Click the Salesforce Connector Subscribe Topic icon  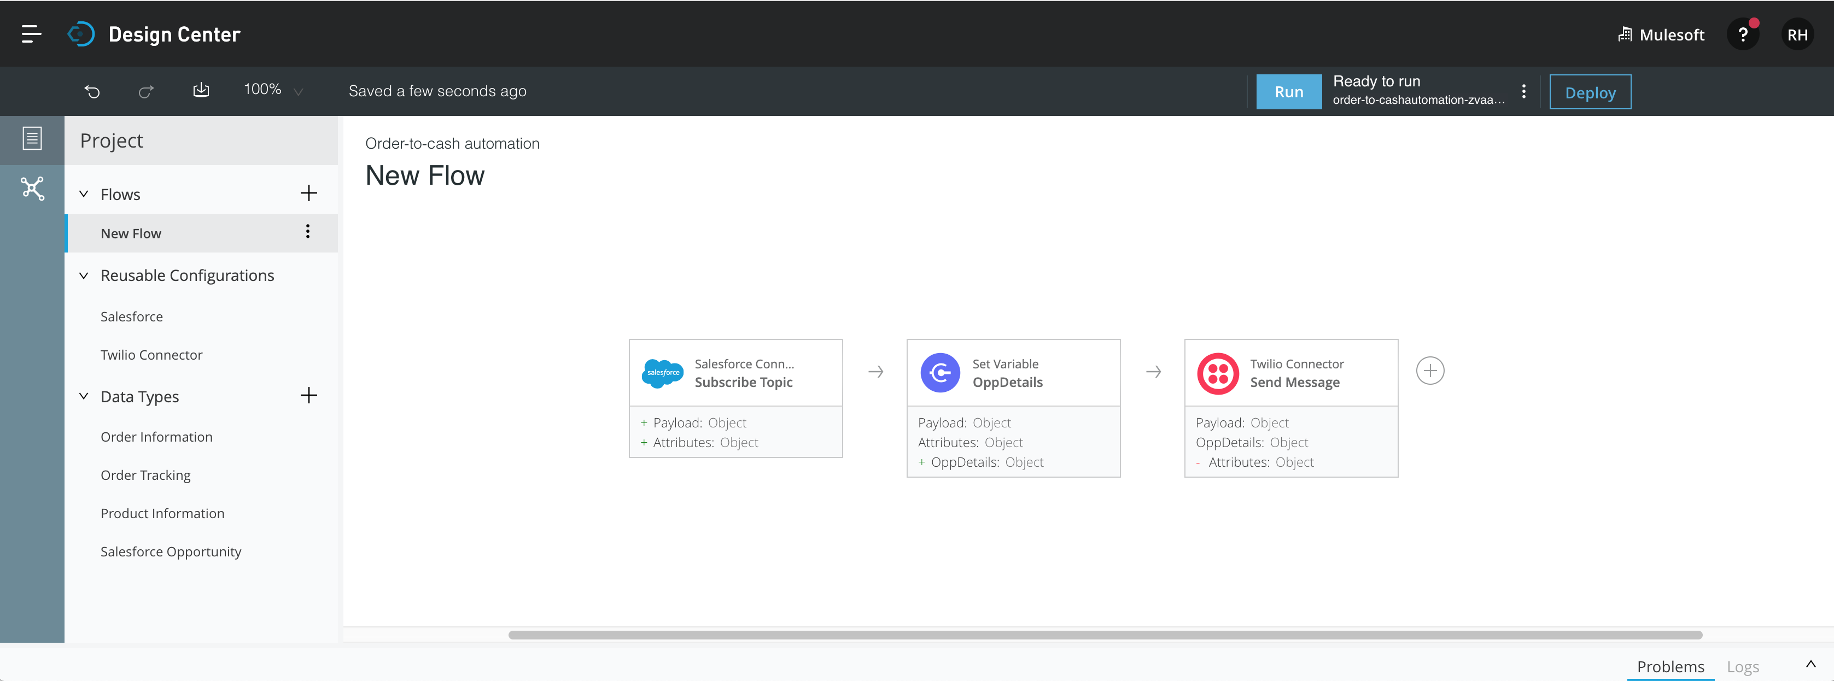click(662, 372)
